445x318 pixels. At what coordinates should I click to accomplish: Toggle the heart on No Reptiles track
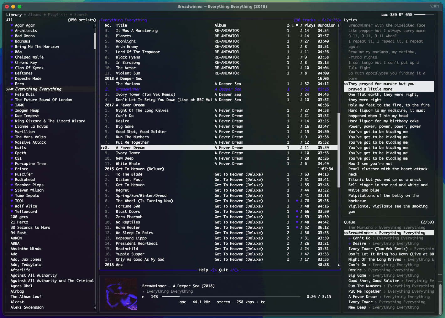pyautogui.click(x=297, y=222)
